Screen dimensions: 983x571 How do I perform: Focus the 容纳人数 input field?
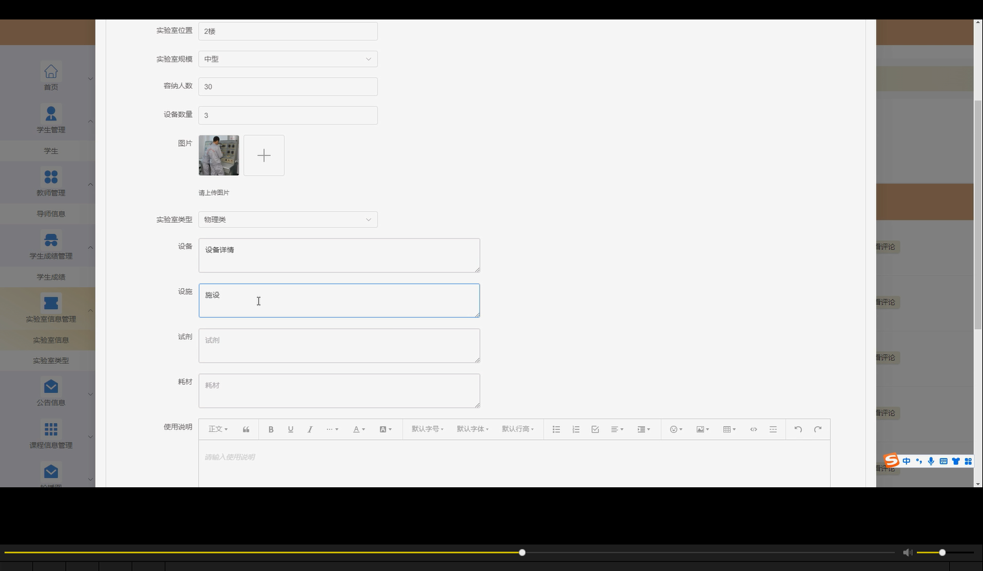click(288, 86)
